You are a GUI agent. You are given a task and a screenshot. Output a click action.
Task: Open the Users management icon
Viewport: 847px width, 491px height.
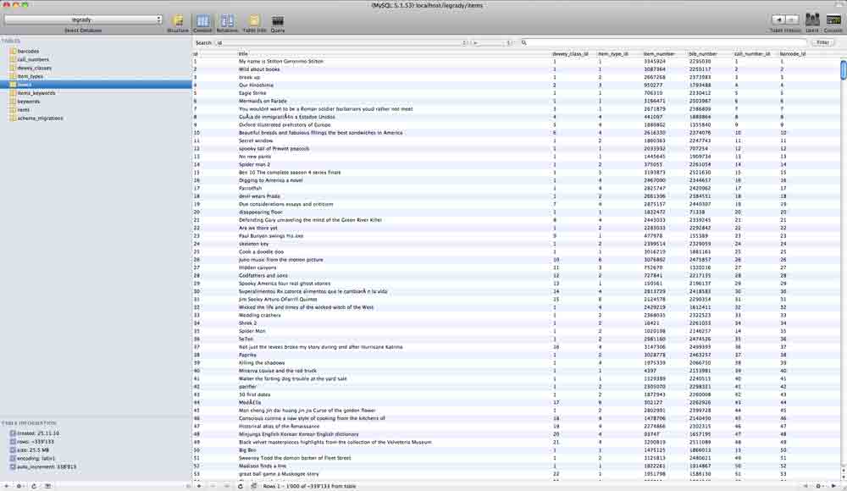click(812, 20)
